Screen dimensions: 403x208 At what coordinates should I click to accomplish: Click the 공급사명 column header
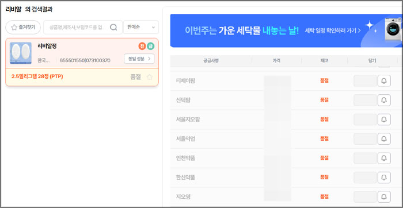[x=211, y=61]
